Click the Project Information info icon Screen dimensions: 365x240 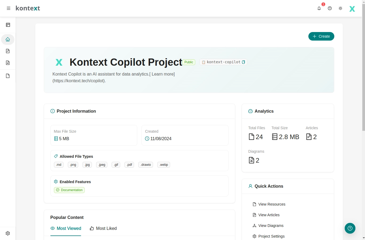click(x=53, y=111)
